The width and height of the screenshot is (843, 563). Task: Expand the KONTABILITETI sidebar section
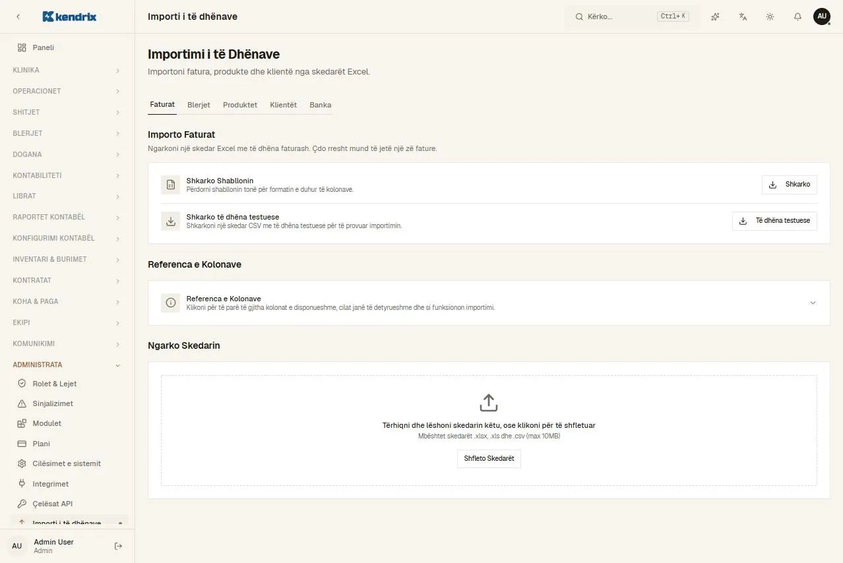(67, 175)
